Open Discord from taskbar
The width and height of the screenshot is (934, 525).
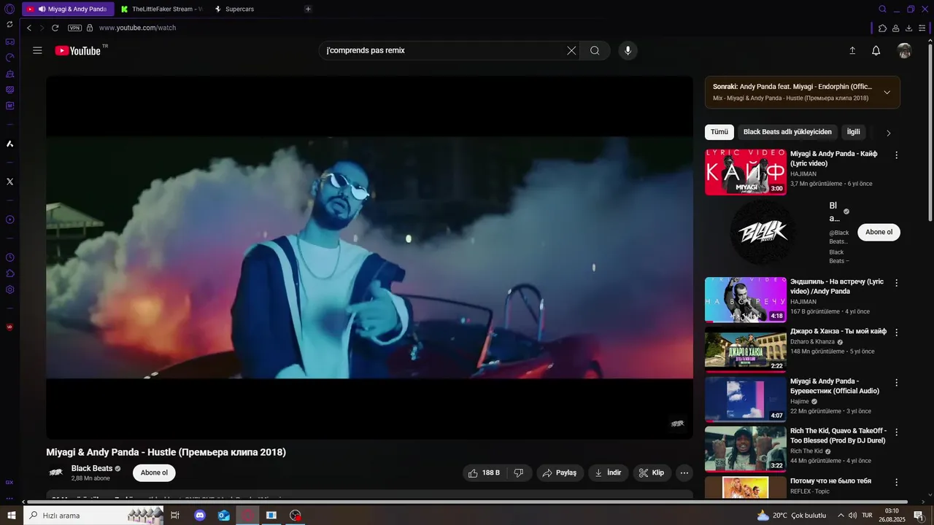(200, 516)
